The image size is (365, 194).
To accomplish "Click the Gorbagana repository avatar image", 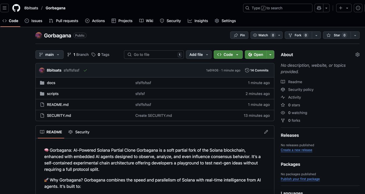I will [39, 36].
